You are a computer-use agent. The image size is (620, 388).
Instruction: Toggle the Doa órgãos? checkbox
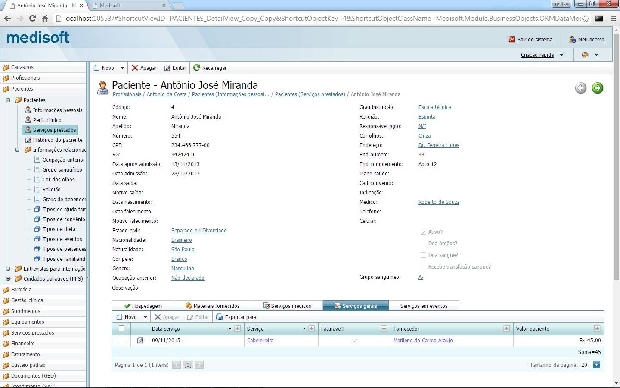coord(423,243)
